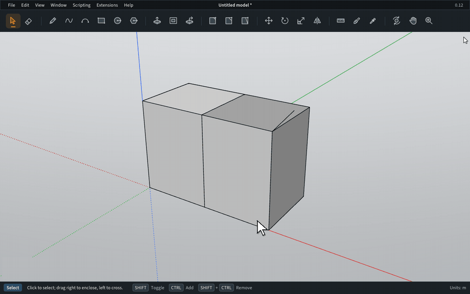Image resolution: width=470 pixels, height=294 pixels.
Task: Select the Circle tool
Action: 117,21
